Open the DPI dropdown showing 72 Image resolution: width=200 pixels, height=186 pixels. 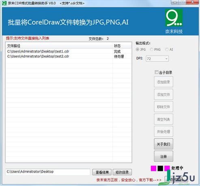[157, 59]
